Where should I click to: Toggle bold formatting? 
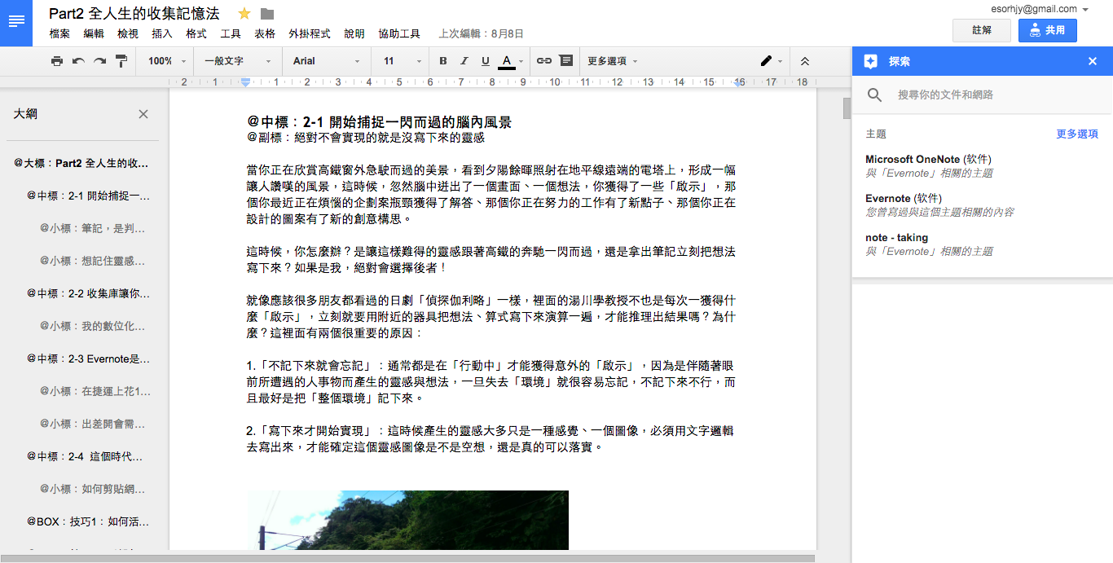[x=443, y=61]
